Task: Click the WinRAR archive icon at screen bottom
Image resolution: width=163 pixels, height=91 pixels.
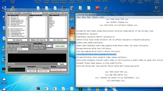Action: point(38,89)
